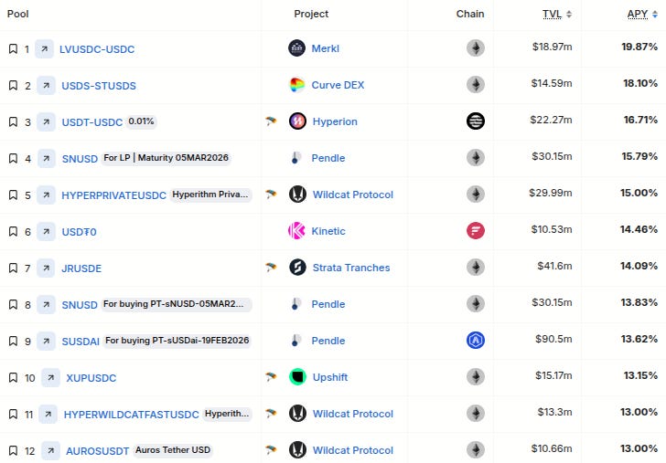666x463 pixels.
Task: Click airdrop parachute icon beside Hyperion
Action: coord(271,121)
